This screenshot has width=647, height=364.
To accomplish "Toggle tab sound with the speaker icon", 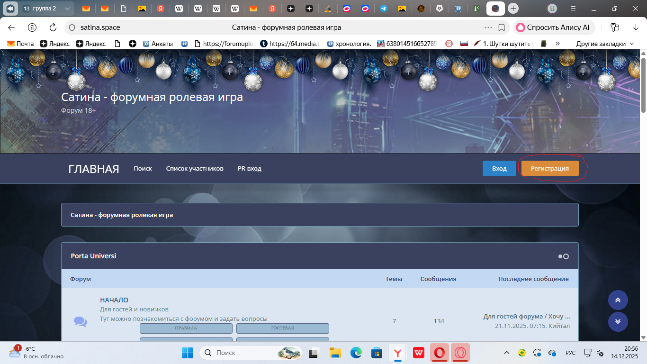I will tap(9, 9).
